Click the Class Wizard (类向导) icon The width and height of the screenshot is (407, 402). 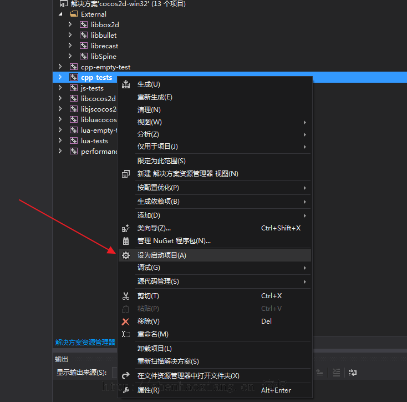click(x=126, y=228)
